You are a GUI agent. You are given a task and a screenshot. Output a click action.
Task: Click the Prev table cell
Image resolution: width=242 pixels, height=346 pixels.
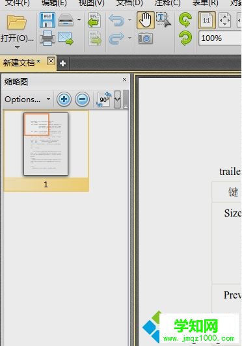pos(233,295)
